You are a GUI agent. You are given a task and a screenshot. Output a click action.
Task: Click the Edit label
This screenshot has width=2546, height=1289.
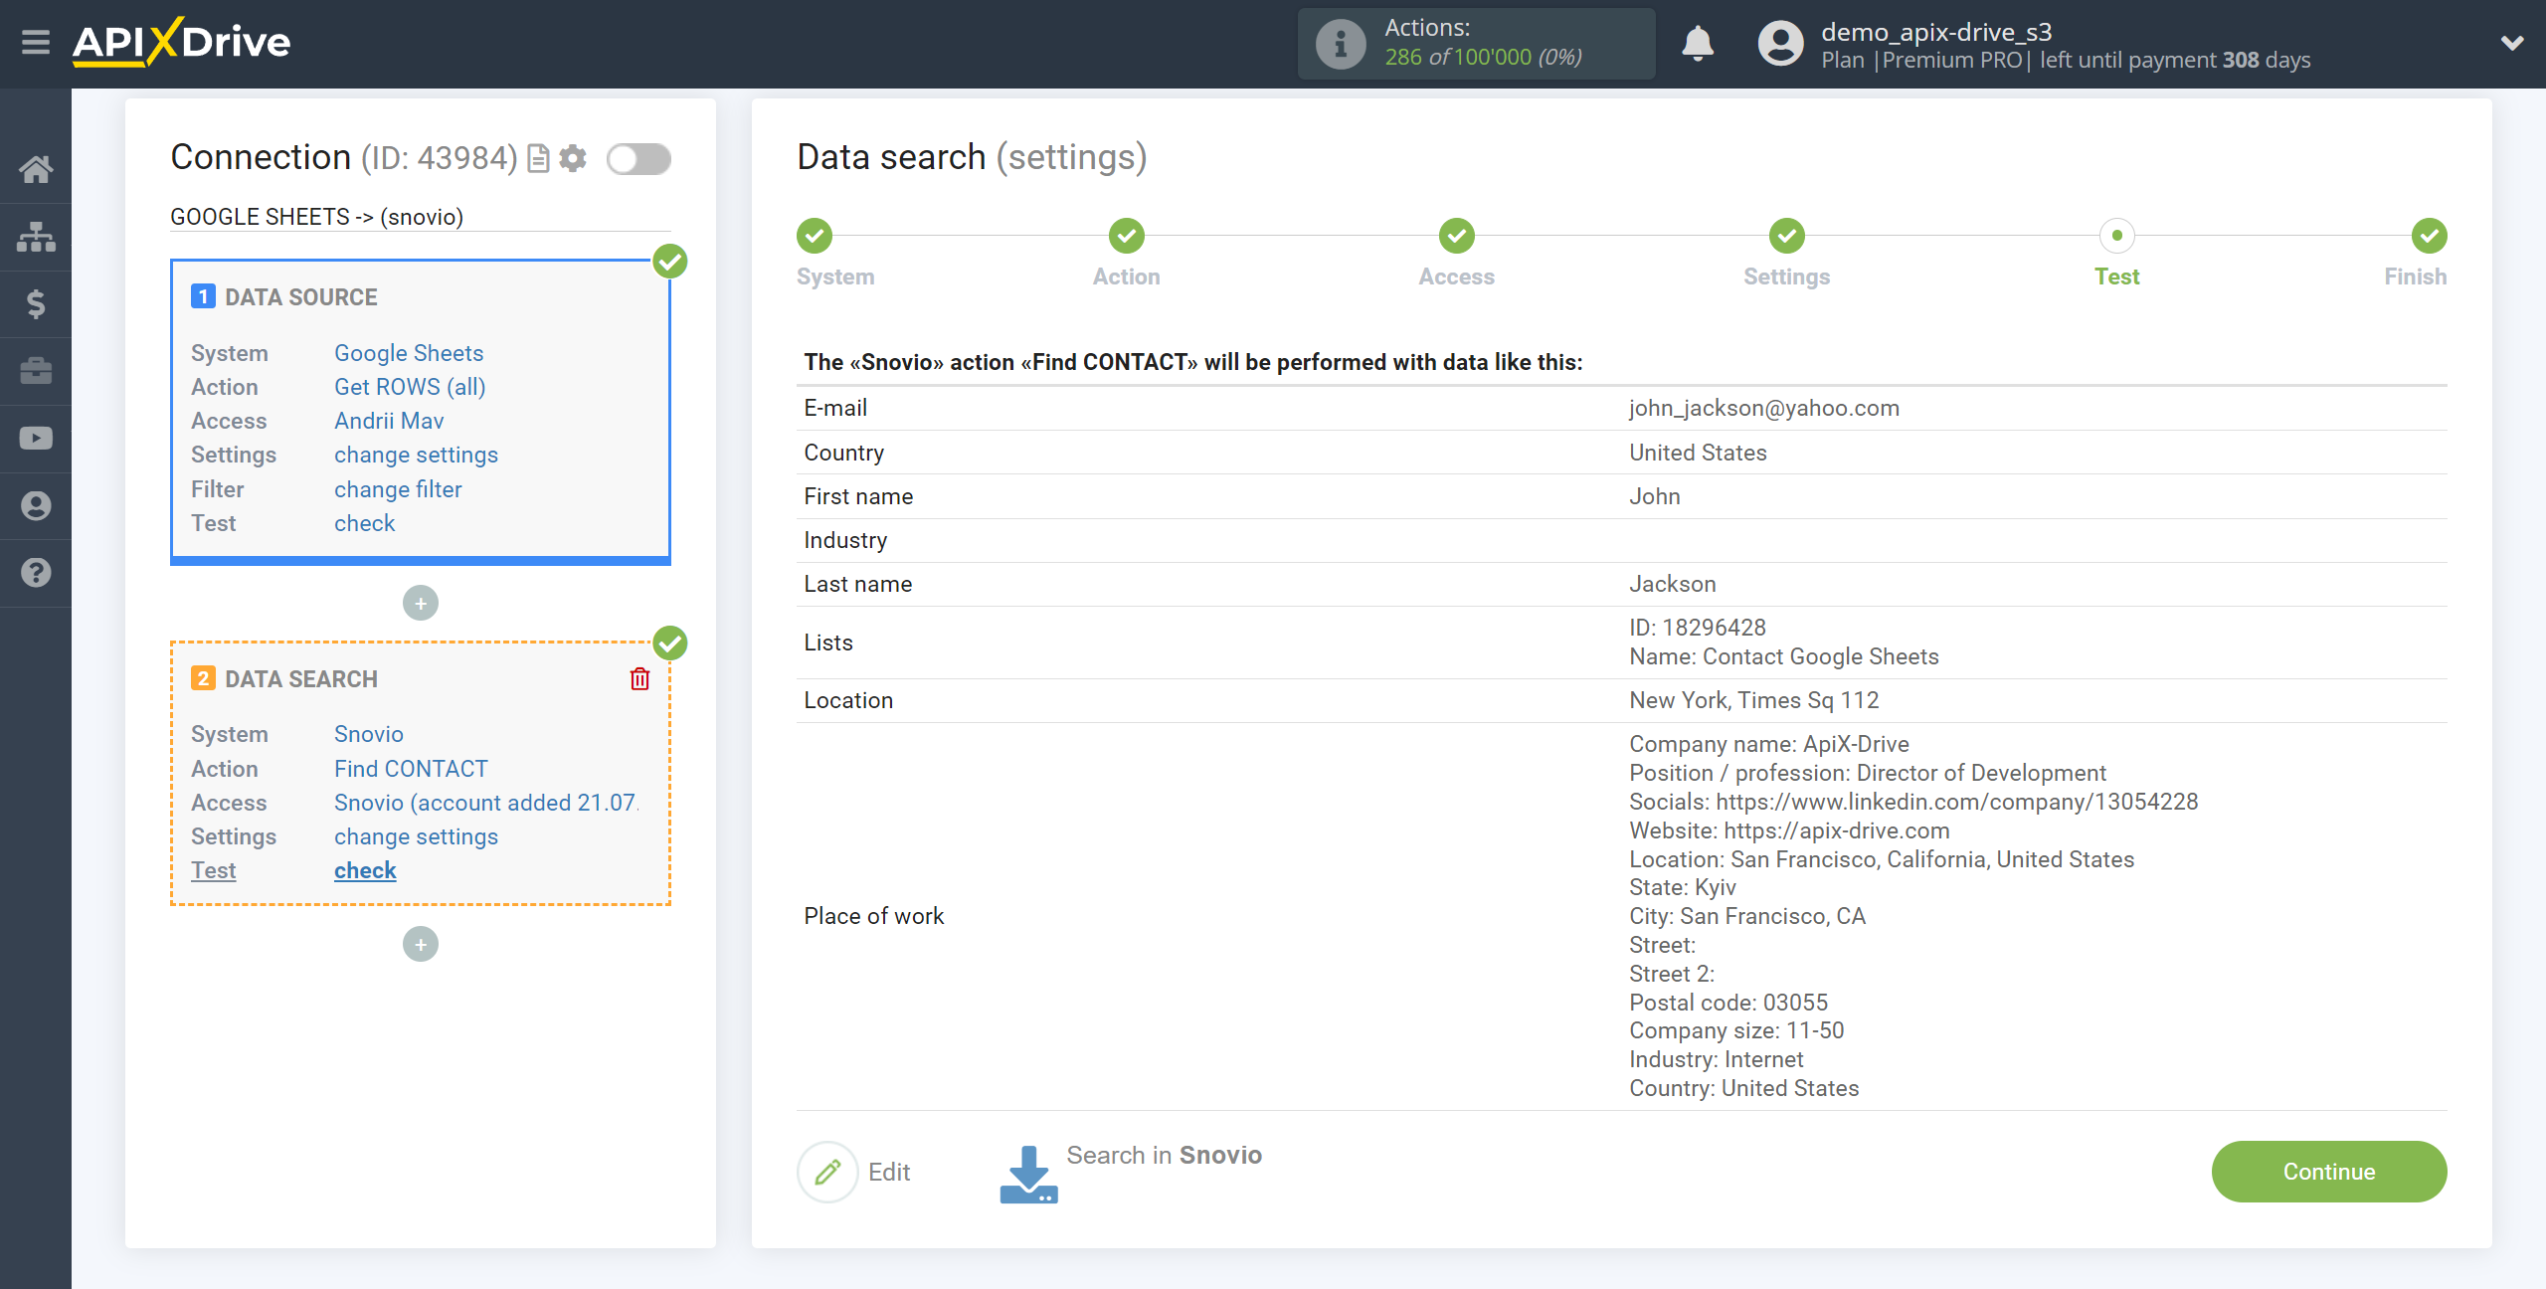coord(889,1172)
